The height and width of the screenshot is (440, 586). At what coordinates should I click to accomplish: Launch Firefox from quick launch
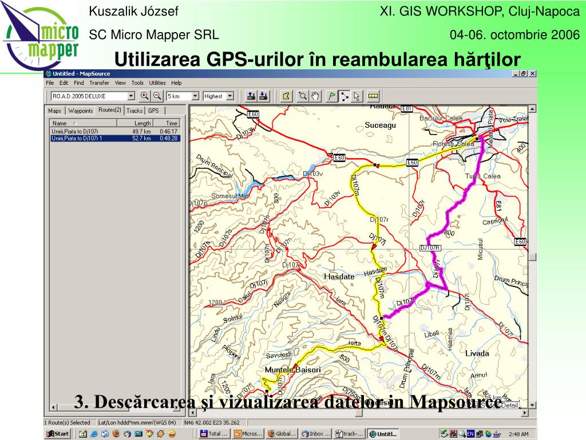pyautogui.click(x=116, y=434)
